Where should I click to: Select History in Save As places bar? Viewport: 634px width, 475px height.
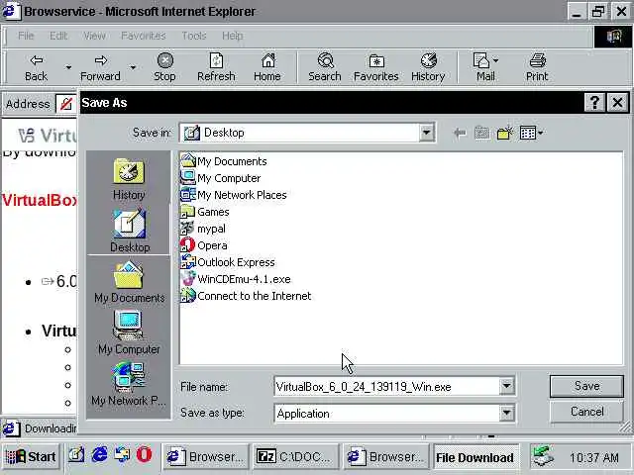pos(129,179)
